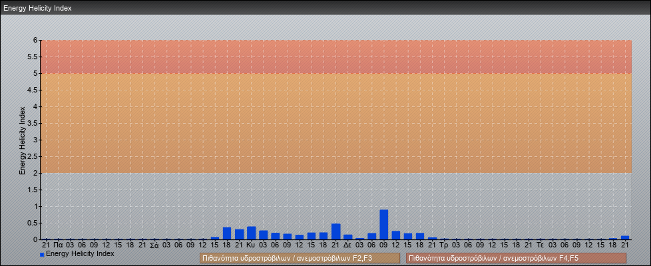
Task: Click the blue Energy Helicity Index legend square
Action: (42, 255)
